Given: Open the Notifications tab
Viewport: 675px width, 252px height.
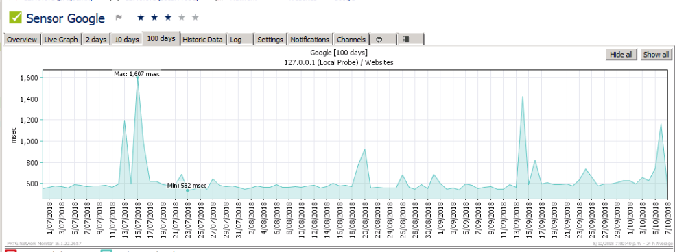Looking at the screenshot, I should (x=310, y=39).
